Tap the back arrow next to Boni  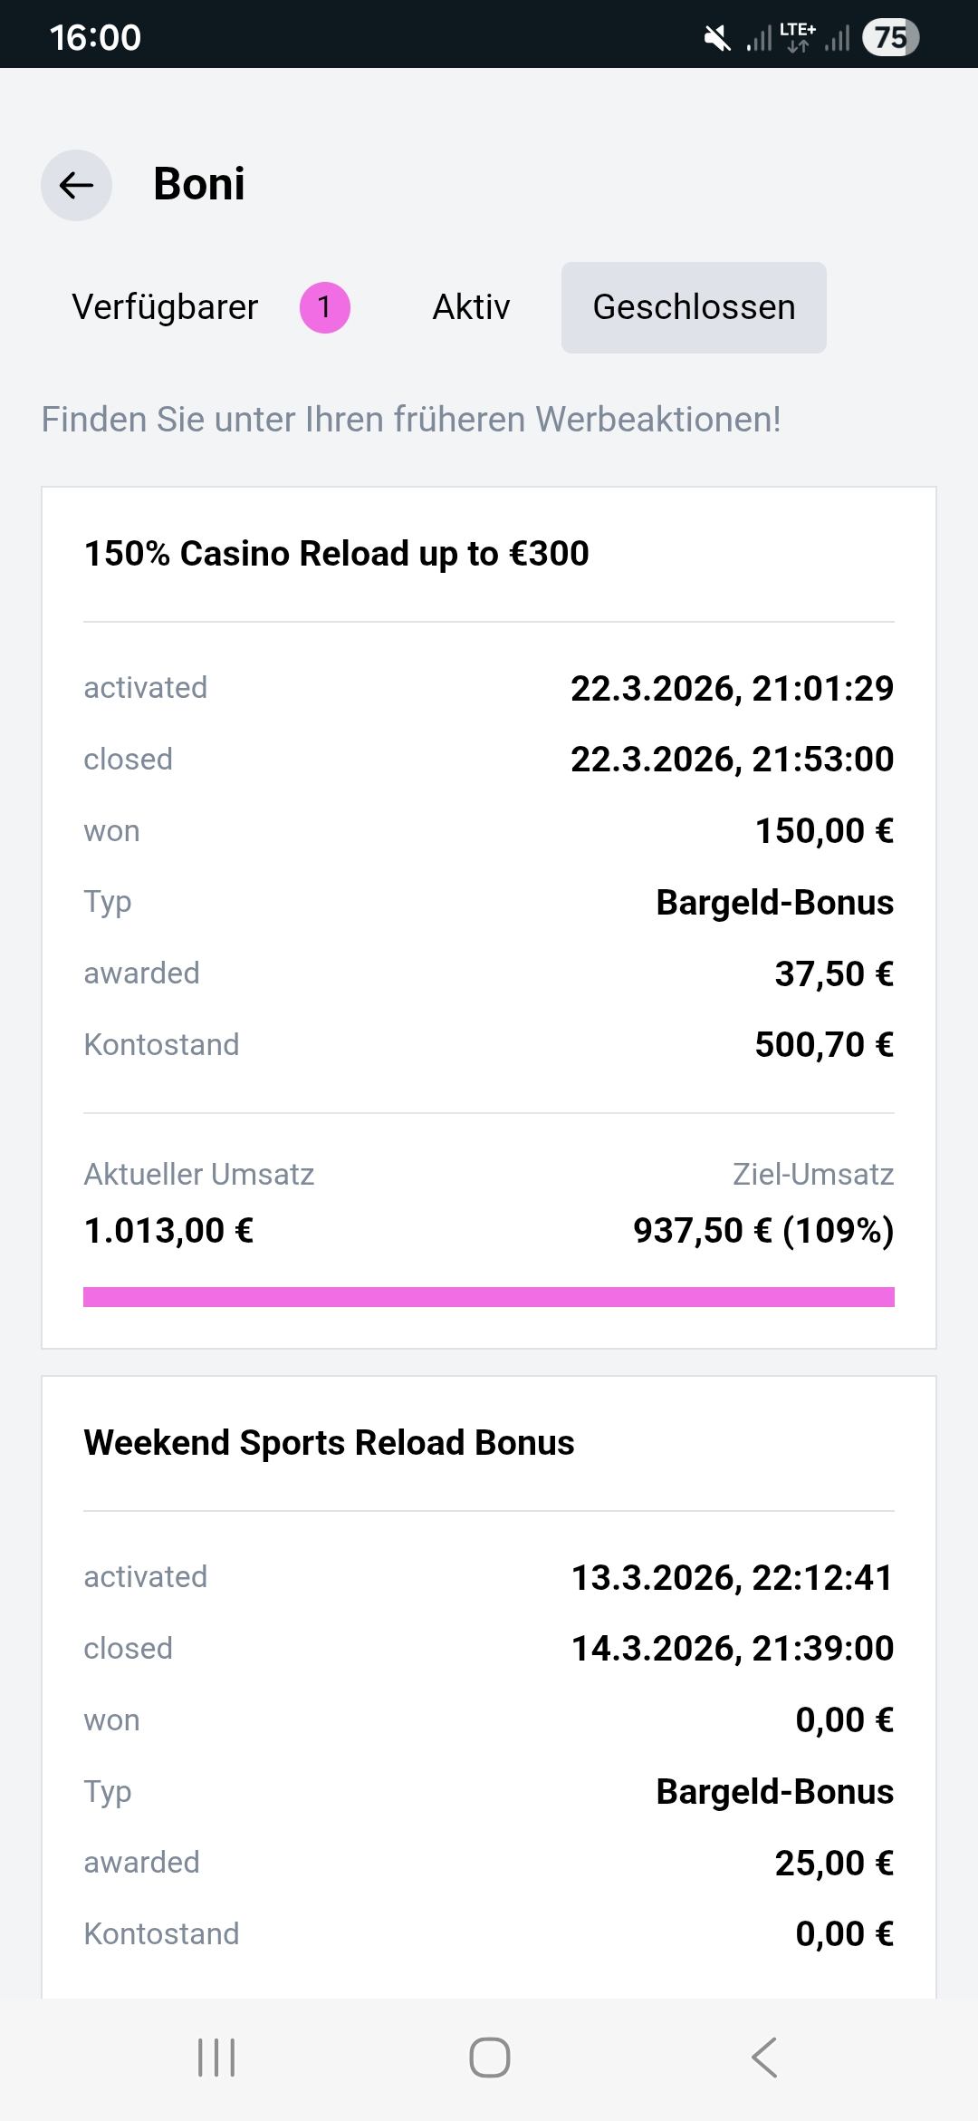tap(76, 185)
